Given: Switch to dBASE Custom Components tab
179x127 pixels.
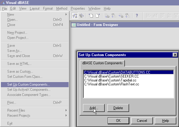Looking at the screenshot, I should coord(102,63).
